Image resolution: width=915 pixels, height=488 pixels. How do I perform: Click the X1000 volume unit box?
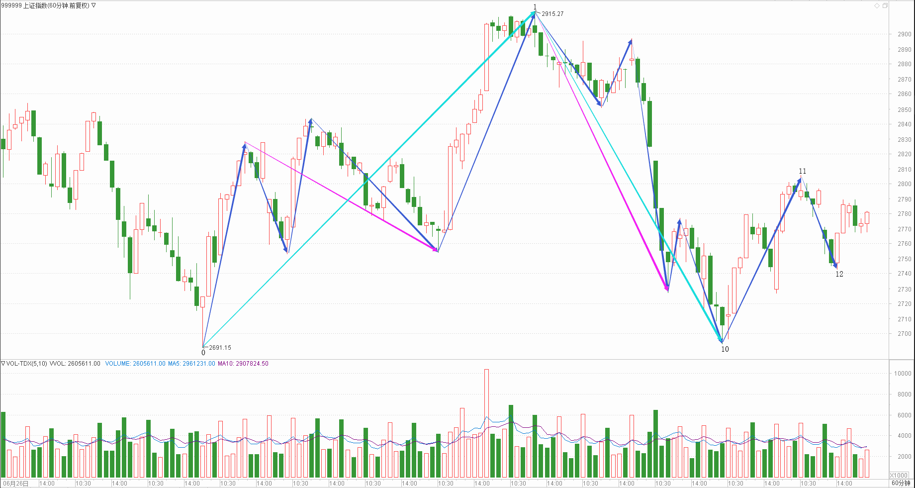[899, 475]
